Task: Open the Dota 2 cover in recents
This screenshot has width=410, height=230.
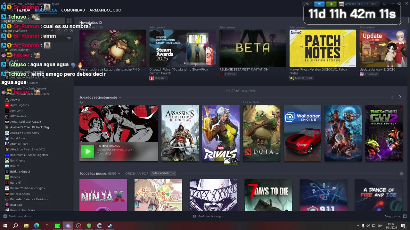Action: pyautogui.click(x=261, y=133)
